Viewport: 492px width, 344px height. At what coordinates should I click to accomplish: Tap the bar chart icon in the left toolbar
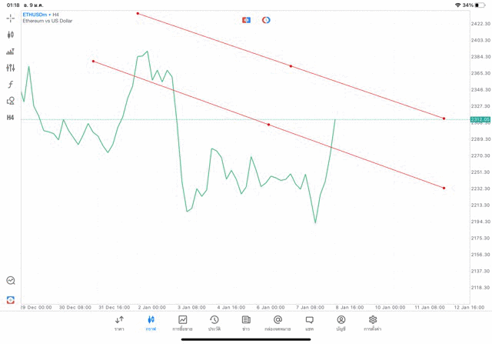[x=11, y=52]
